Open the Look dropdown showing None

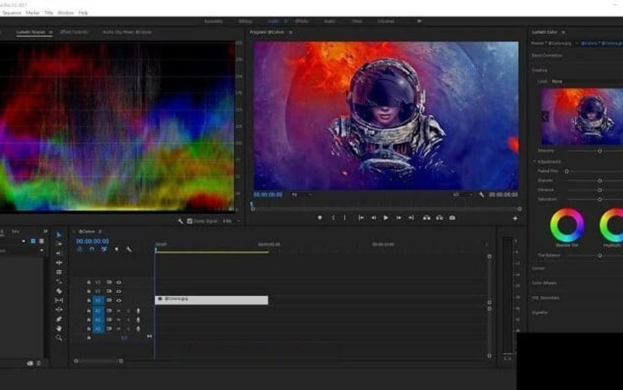557,82
